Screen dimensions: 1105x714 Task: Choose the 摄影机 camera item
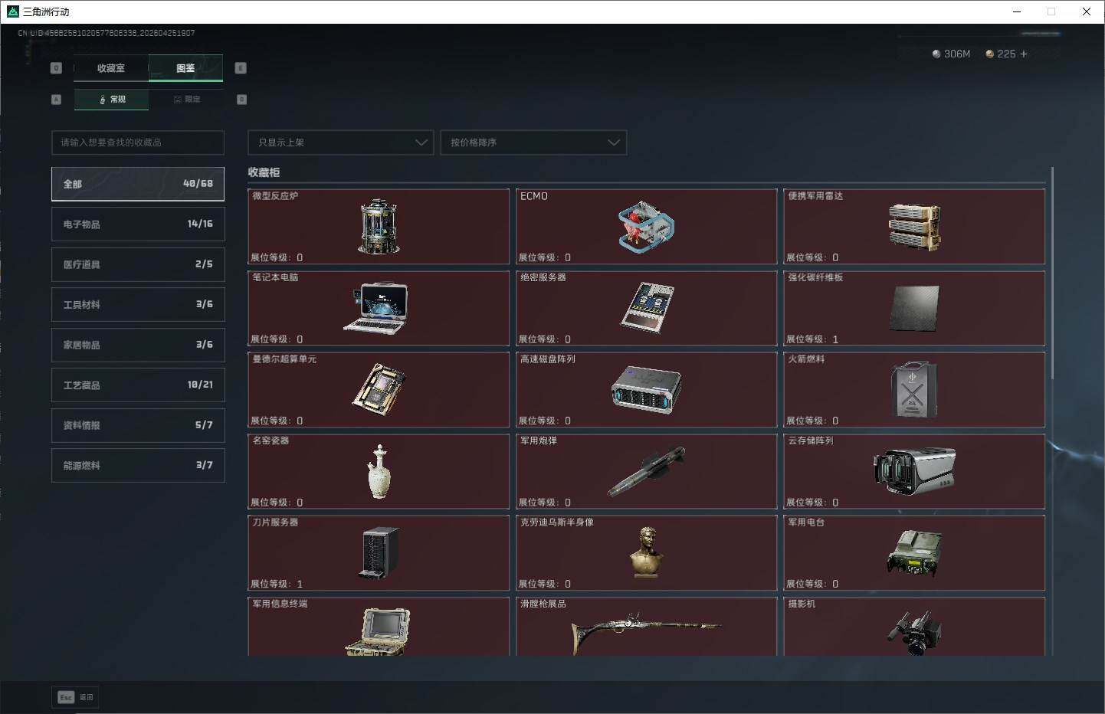[914, 627]
